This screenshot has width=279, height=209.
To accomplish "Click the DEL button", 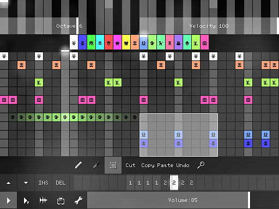I will coord(60,183).
